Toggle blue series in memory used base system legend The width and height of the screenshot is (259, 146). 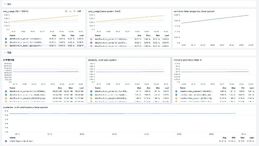[x=91, y=91]
